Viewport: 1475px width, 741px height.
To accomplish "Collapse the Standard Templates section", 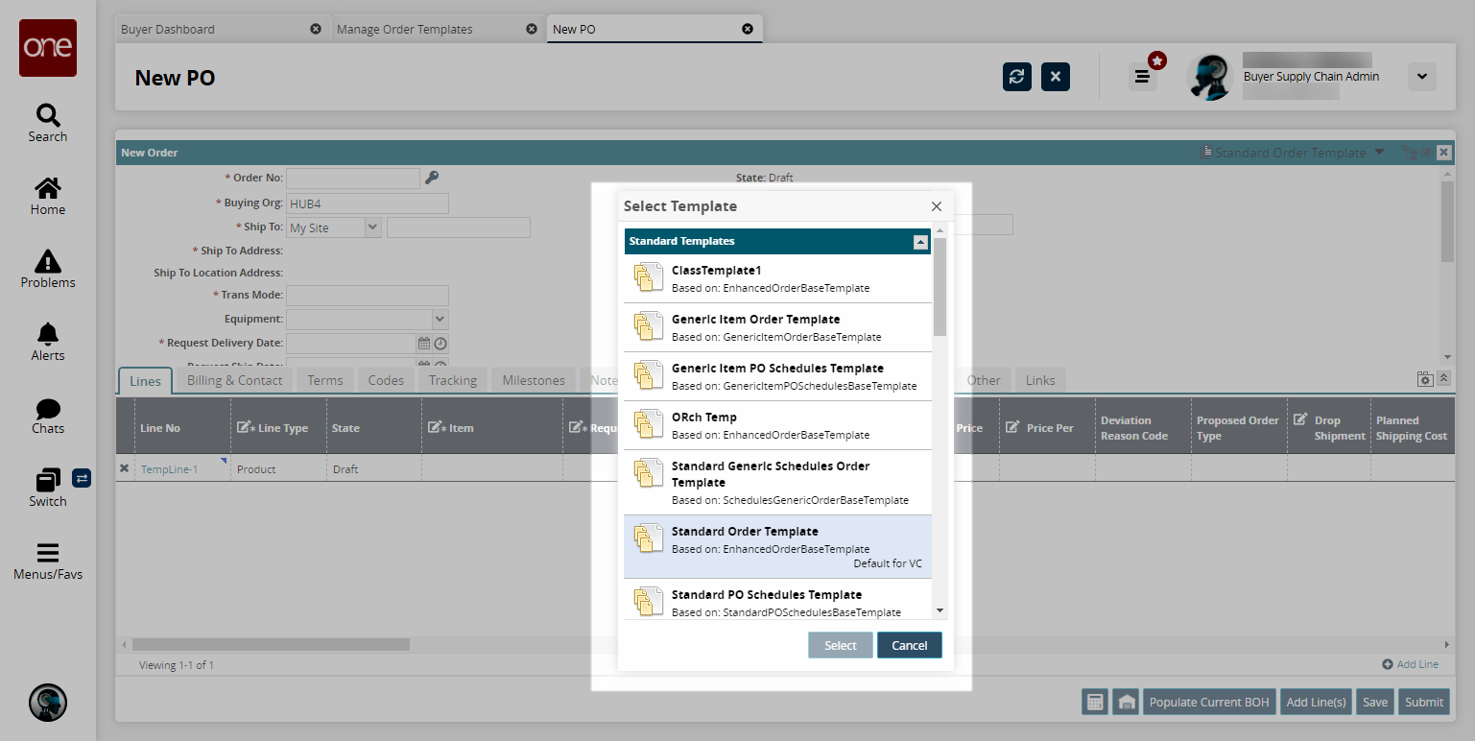I will tap(920, 242).
